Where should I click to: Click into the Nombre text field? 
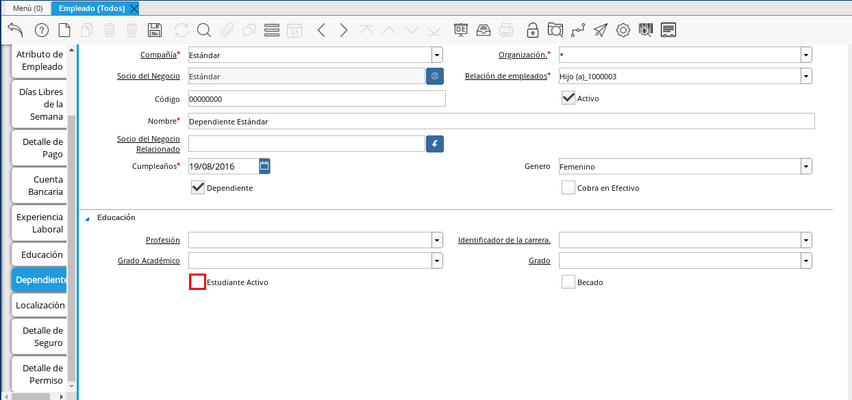point(501,121)
